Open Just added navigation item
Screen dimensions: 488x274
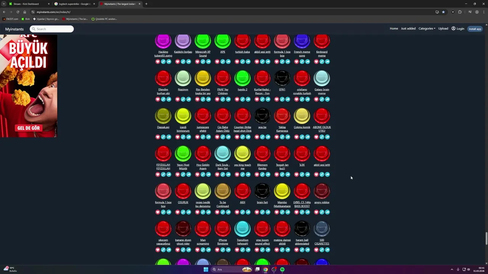pos(408,29)
